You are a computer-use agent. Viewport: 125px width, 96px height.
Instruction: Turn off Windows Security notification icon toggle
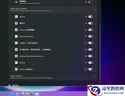90,56
